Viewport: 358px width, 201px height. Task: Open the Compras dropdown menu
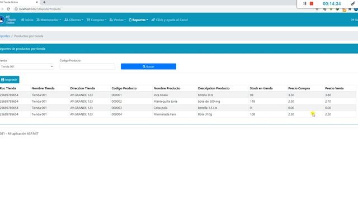coord(96,20)
